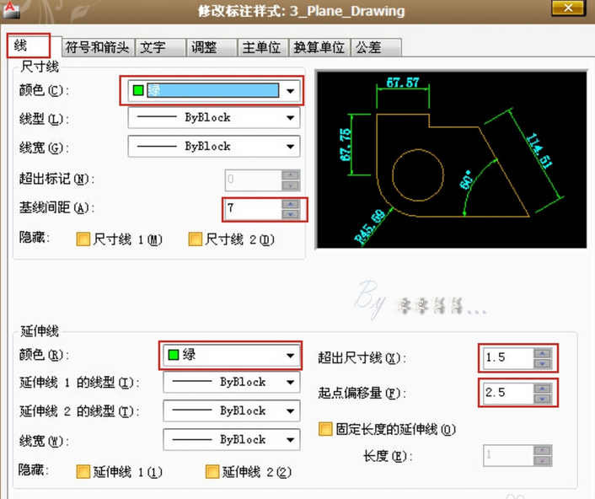The height and width of the screenshot is (499, 595).
Task: Enable 固定长度的延伸线 checkbox
Action: coord(325,429)
